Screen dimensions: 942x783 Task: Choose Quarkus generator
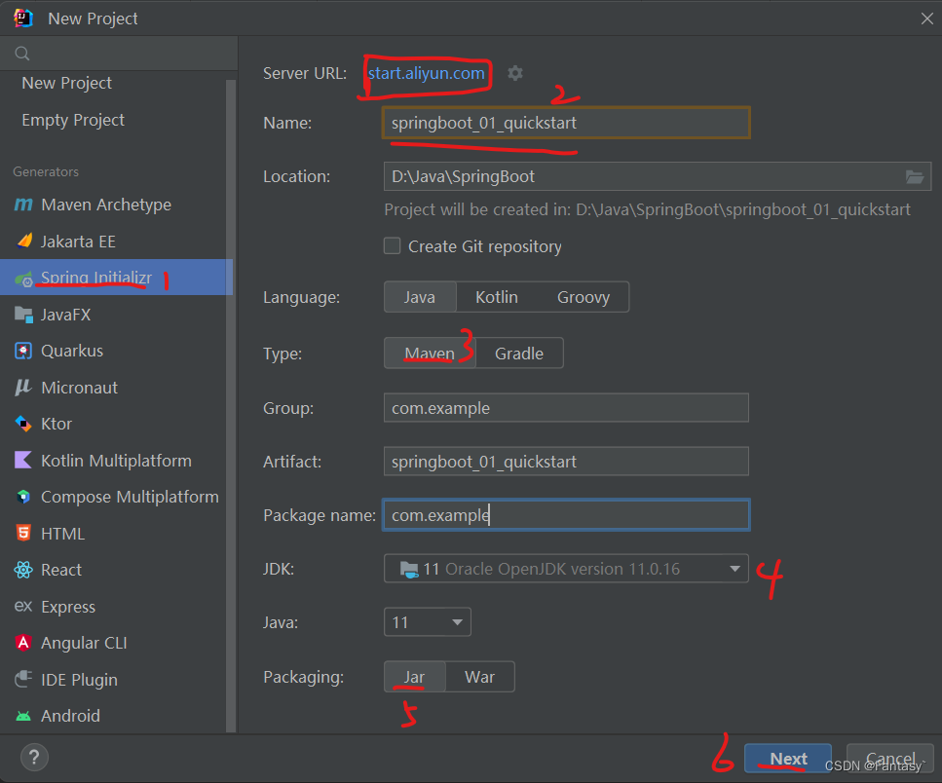114,351
